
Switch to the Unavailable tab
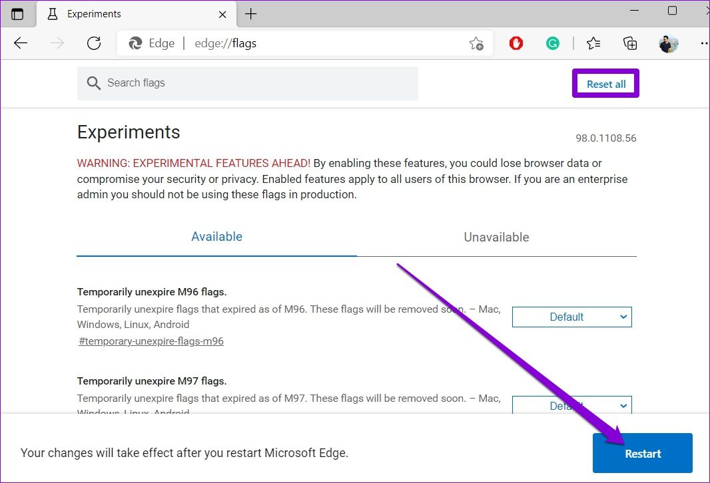pyautogui.click(x=496, y=238)
